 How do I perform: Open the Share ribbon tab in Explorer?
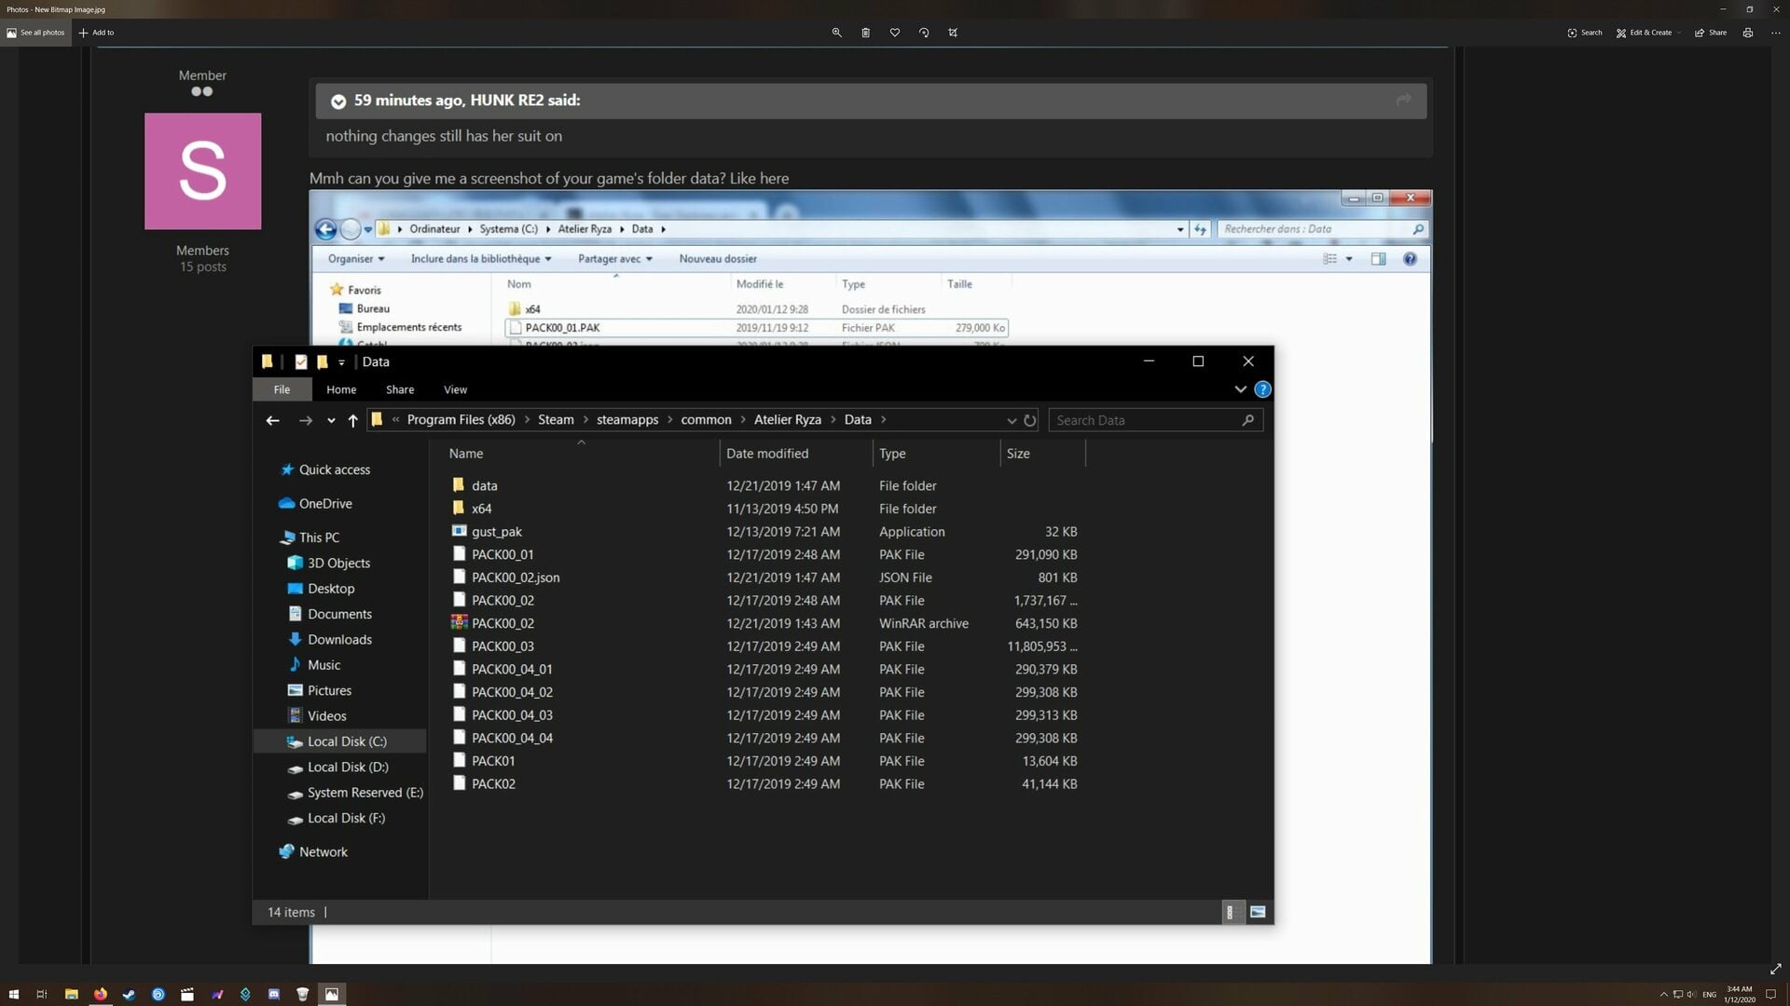tap(400, 389)
